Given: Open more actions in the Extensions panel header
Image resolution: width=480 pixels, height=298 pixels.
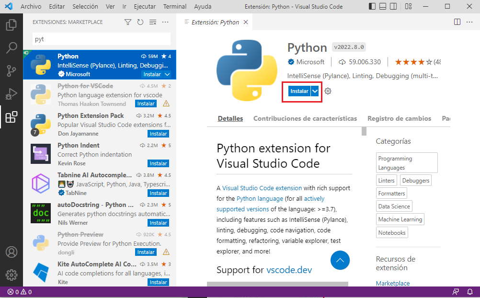Looking at the screenshot, I should tap(165, 22).
